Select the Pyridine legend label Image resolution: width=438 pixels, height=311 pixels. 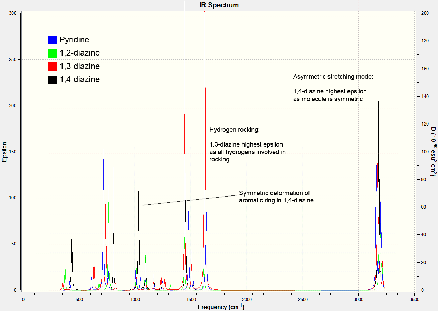point(74,40)
